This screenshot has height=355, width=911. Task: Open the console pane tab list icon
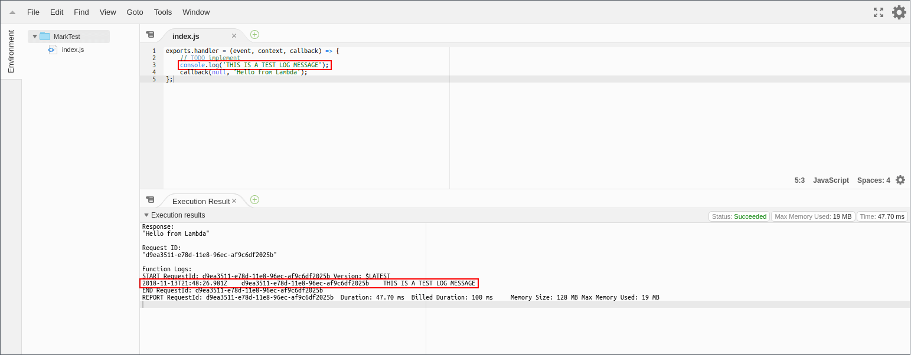[151, 199]
